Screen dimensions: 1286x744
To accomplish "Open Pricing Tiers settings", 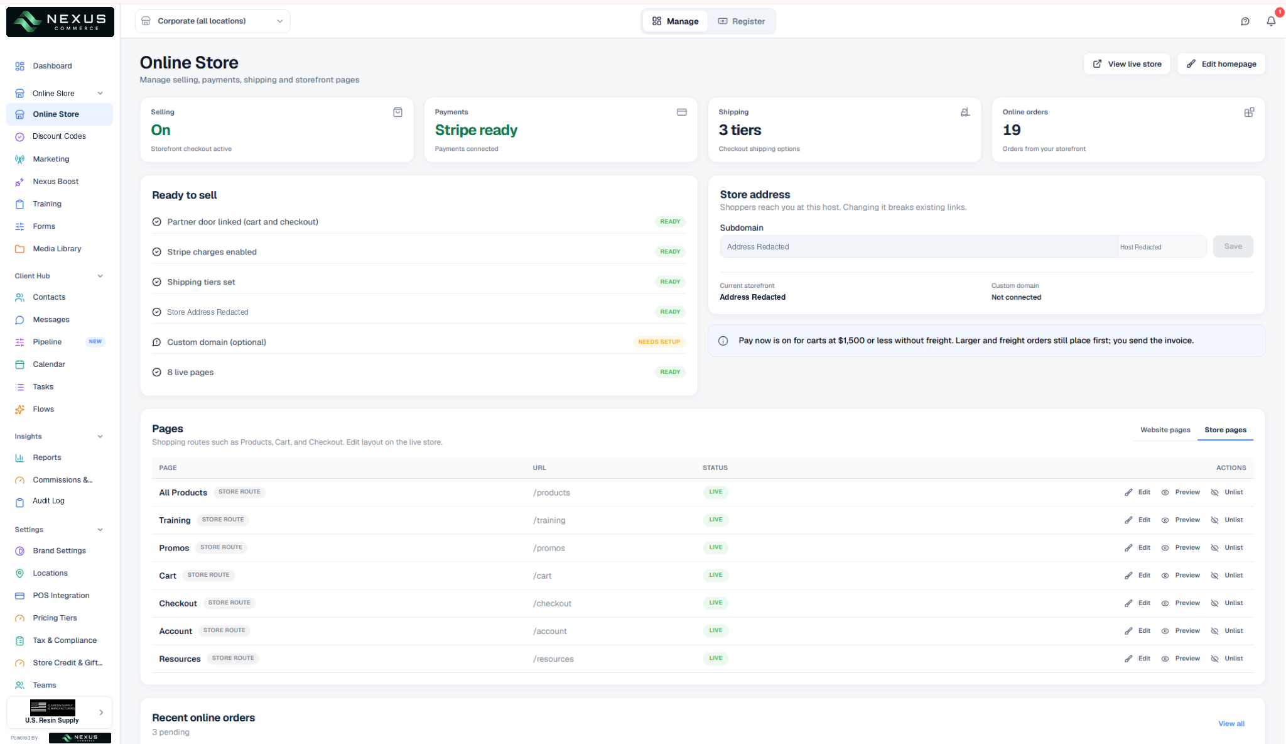I will pyautogui.click(x=55, y=618).
